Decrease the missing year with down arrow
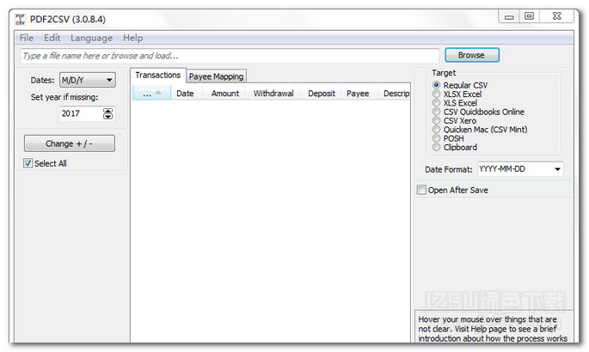Viewport: 589px width, 352px height. pyautogui.click(x=107, y=117)
